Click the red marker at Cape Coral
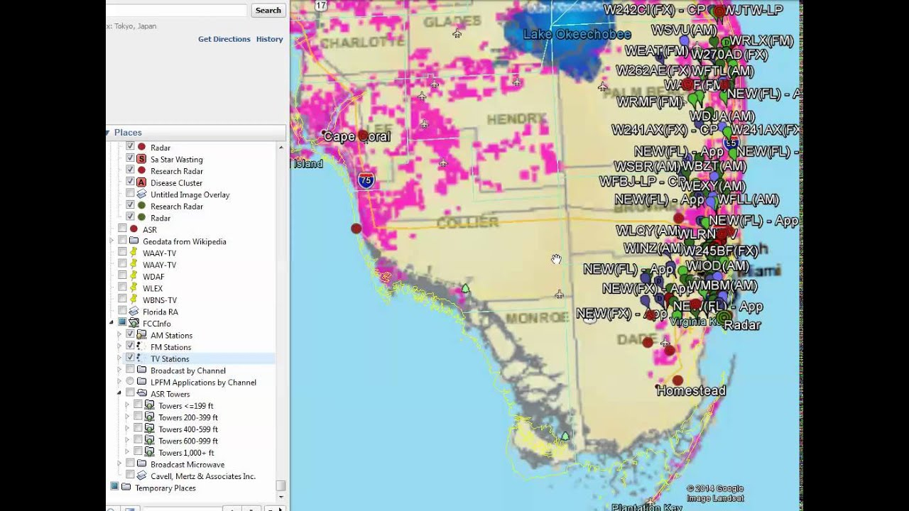 pos(363,136)
